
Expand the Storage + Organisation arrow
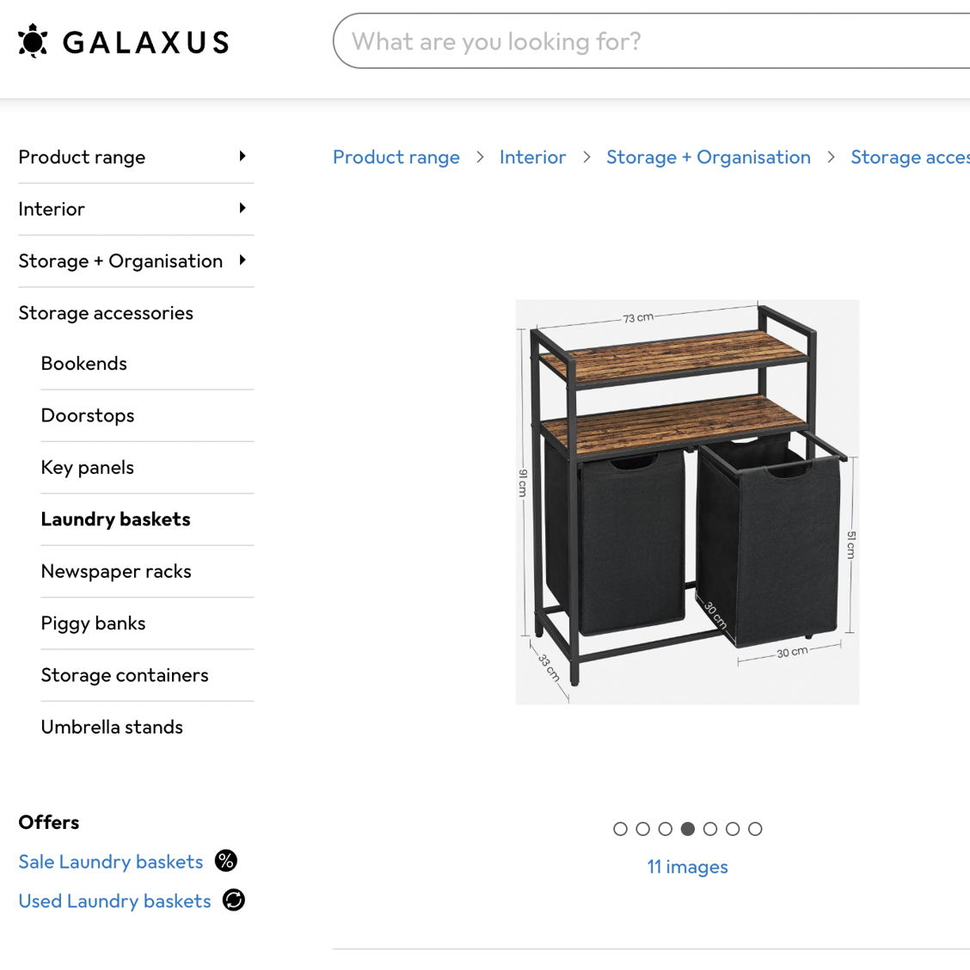click(242, 260)
